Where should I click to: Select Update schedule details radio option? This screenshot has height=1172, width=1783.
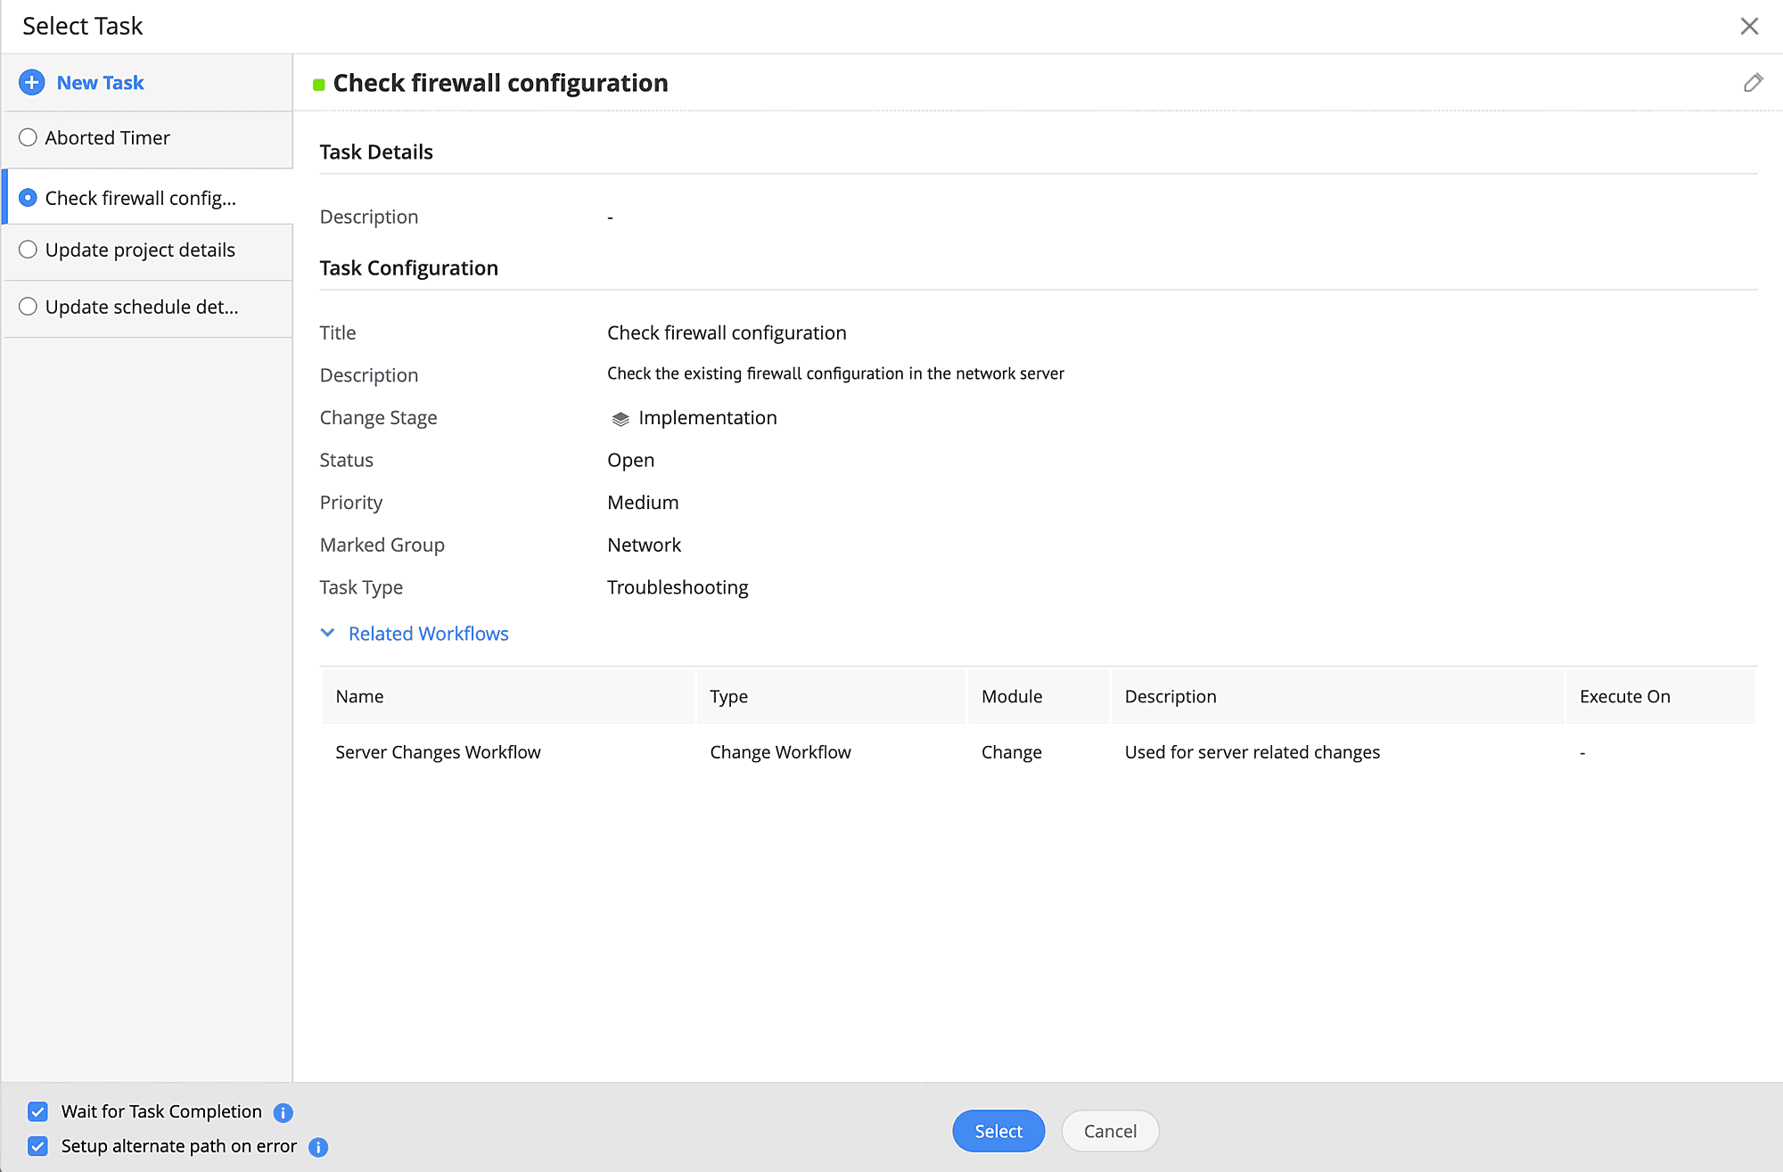[29, 307]
